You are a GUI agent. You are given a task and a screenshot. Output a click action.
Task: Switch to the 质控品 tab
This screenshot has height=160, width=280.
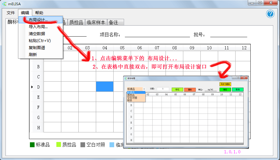(76, 22)
